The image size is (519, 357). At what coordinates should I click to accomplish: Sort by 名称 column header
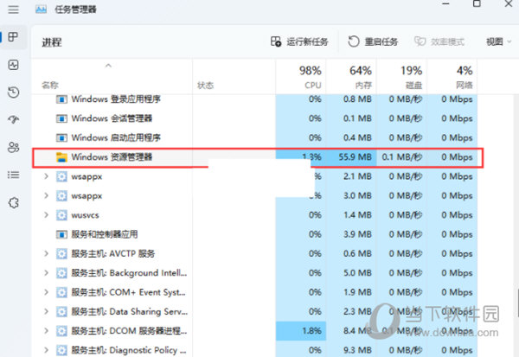(x=50, y=86)
